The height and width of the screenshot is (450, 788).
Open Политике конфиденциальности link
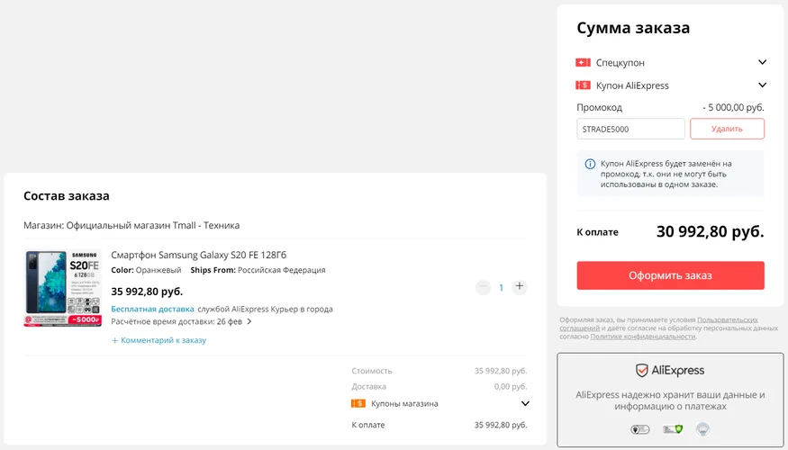coord(643,337)
